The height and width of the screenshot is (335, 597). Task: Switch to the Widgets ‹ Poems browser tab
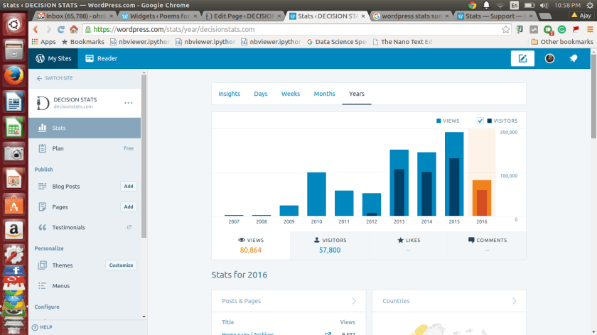[159, 16]
